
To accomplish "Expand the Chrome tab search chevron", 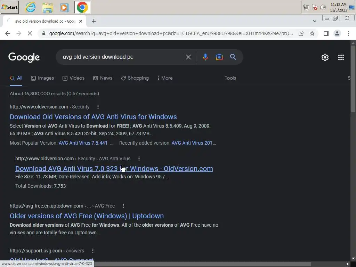I will (x=314, y=21).
